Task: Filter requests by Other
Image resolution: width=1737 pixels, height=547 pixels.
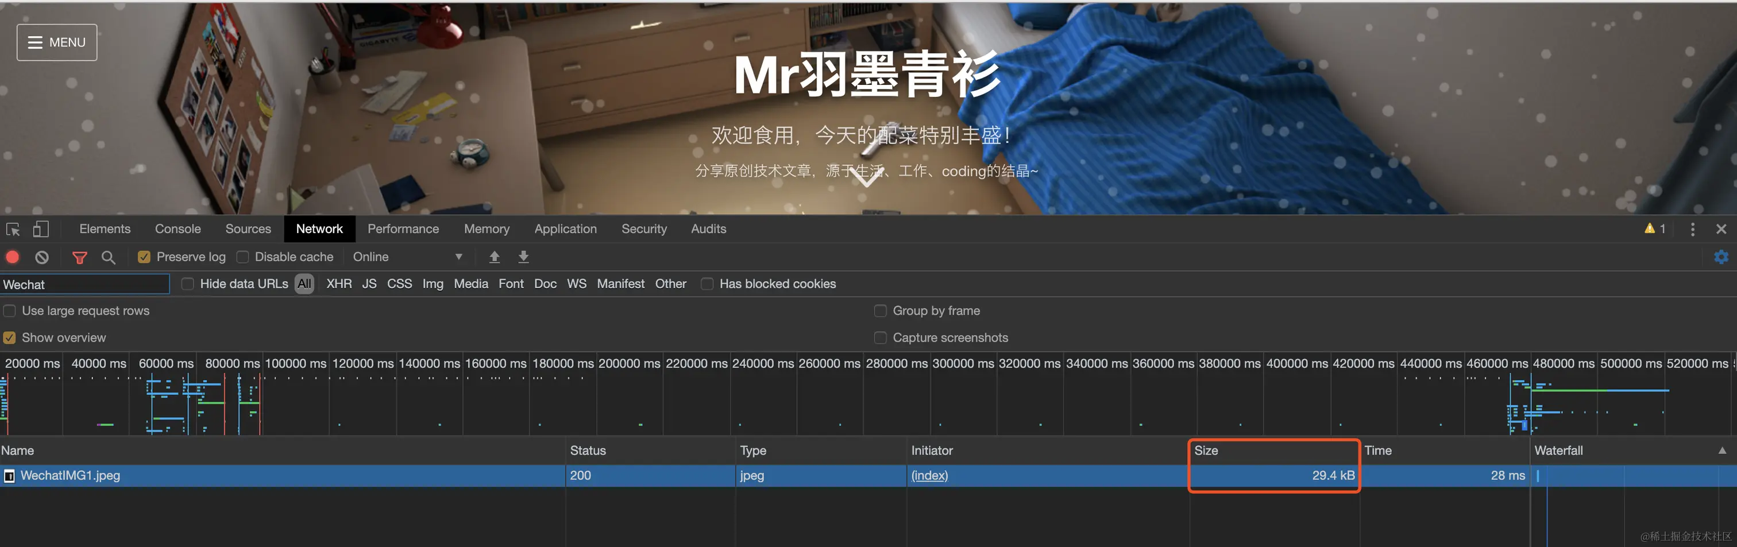Action: [671, 284]
